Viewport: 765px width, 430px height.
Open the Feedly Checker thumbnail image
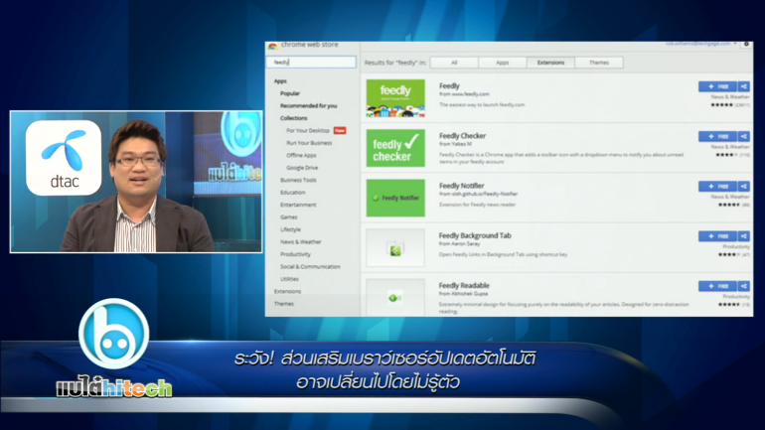pyautogui.click(x=395, y=148)
